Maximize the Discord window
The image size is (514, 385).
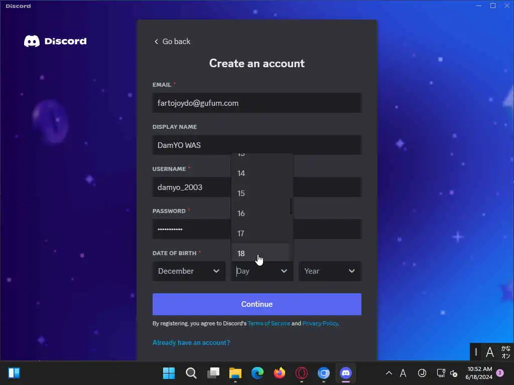[493, 6]
